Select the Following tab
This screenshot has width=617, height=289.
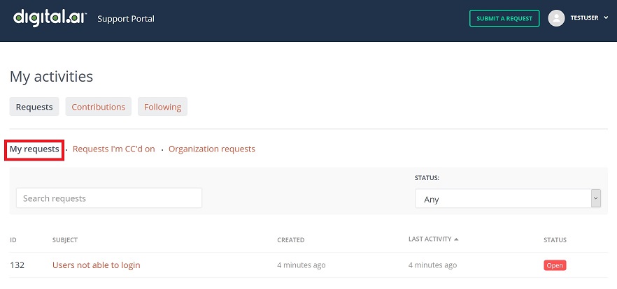tap(162, 107)
